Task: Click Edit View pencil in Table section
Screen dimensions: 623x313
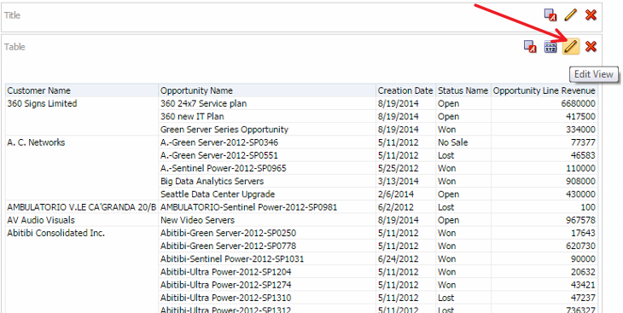Action: (x=571, y=46)
